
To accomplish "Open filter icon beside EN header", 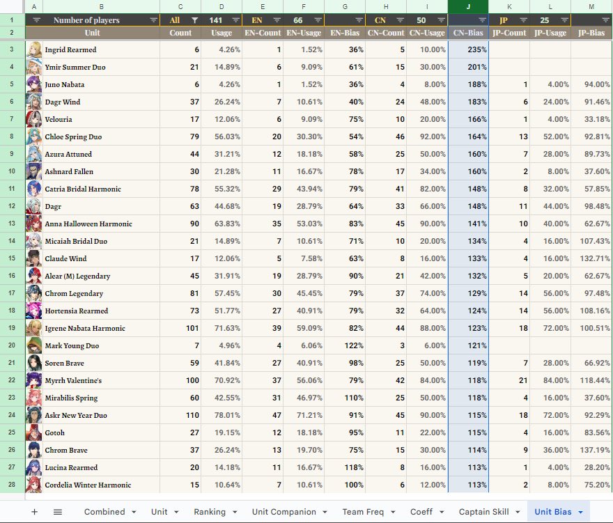I will (277, 20).
